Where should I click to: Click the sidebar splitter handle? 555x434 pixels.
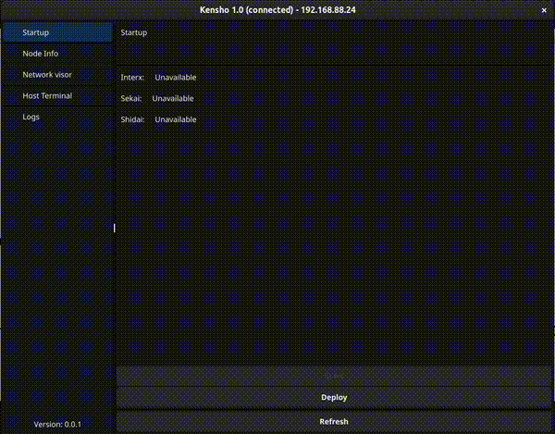[115, 228]
